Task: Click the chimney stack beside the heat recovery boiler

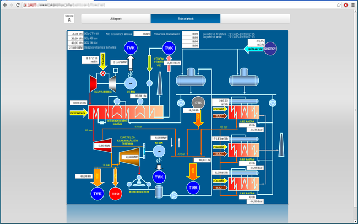Action: click(160, 83)
